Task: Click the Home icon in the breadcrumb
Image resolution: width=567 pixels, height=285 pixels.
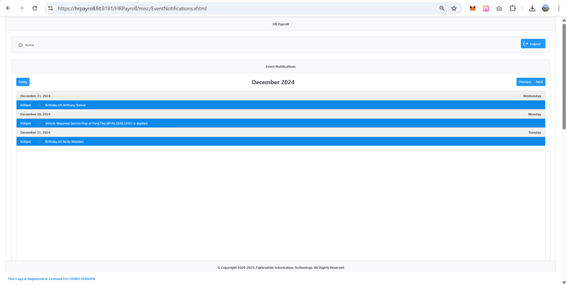Action: 21,45
